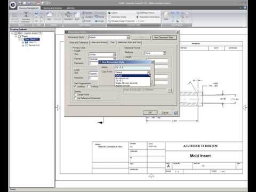Viewport: 256px width, 192px height.
Task: Click Cancel in the Dimension Styles dialog
Action: pyautogui.click(x=165, y=113)
